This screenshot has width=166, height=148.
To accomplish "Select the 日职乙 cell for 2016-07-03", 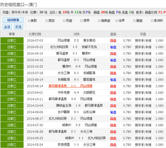I will [x=12, y=41].
